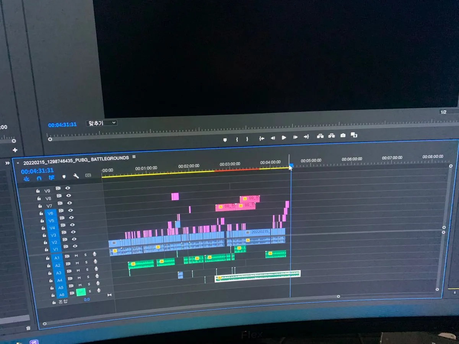Toggle the lock on track V7
Screen dimensions: 459x344
point(39,206)
